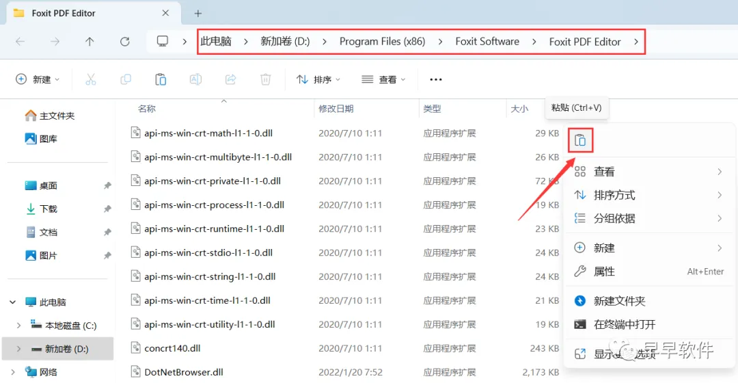Viewport: 738px width, 383px height.
Task: Sort by 类型 column header
Action: tap(432, 109)
